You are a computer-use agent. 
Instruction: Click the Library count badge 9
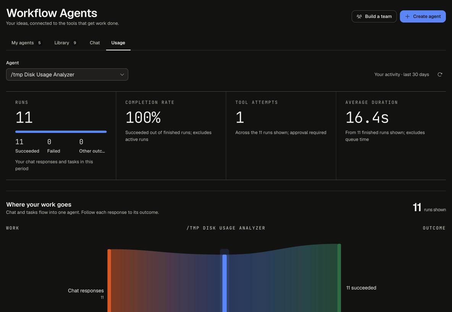(75, 43)
